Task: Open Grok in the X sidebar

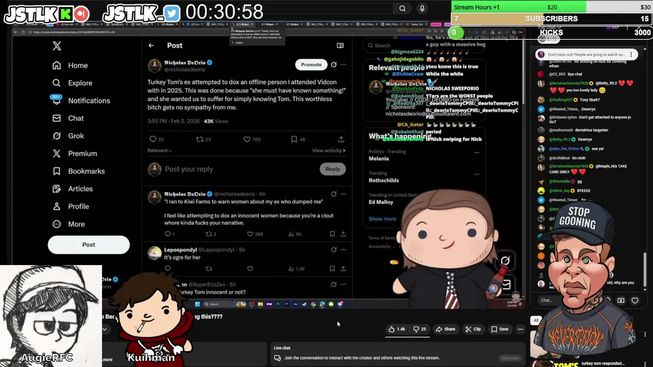Action: pos(68,136)
